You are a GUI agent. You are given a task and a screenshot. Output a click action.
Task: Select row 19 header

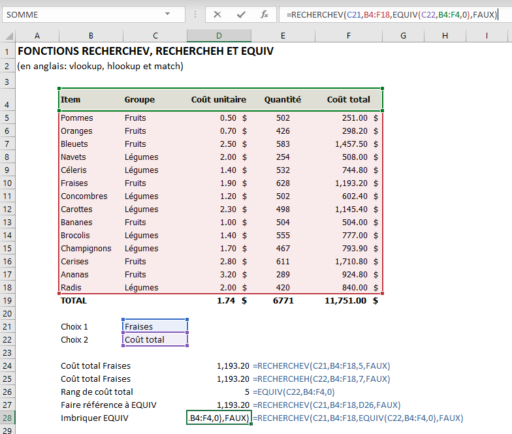[7, 301]
